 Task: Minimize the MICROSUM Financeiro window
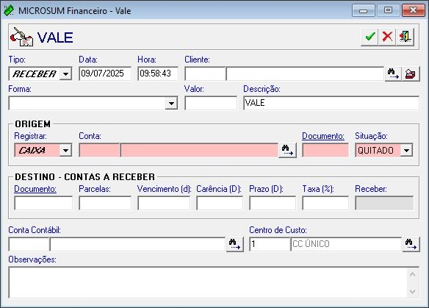tap(363, 11)
